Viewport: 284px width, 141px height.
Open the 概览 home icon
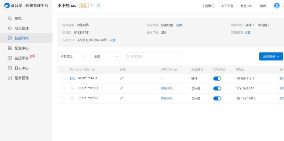pyautogui.click(x=10, y=18)
